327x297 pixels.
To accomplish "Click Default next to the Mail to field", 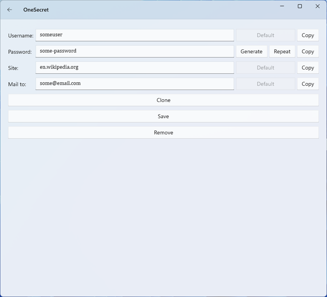I will (265, 84).
